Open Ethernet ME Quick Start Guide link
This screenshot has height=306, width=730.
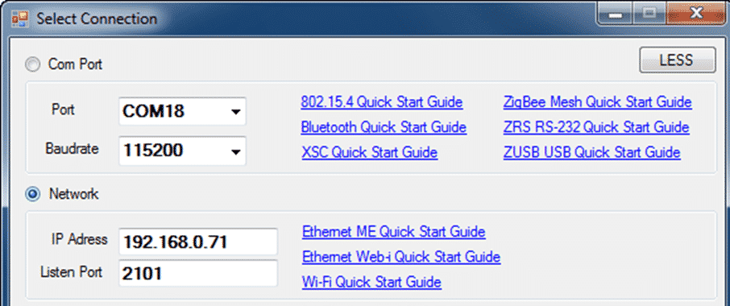tap(394, 232)
